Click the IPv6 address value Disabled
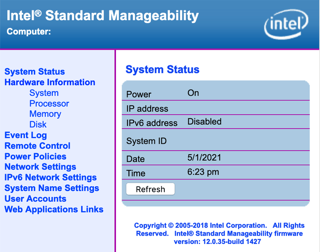Viewport: 320px width, 252px height. click(x=204, y=122)
